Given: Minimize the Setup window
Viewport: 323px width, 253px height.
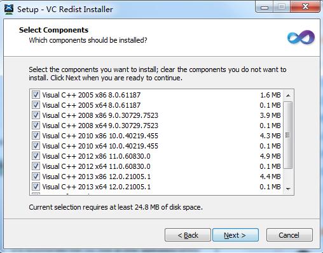Looking at the screenshot, I should (x=265, y=8).
